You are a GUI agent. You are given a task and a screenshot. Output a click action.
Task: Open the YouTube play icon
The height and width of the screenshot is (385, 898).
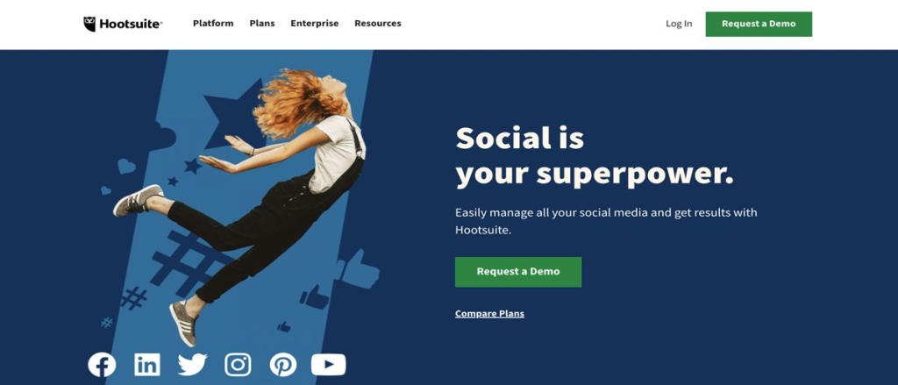click(x=328, y=365)
